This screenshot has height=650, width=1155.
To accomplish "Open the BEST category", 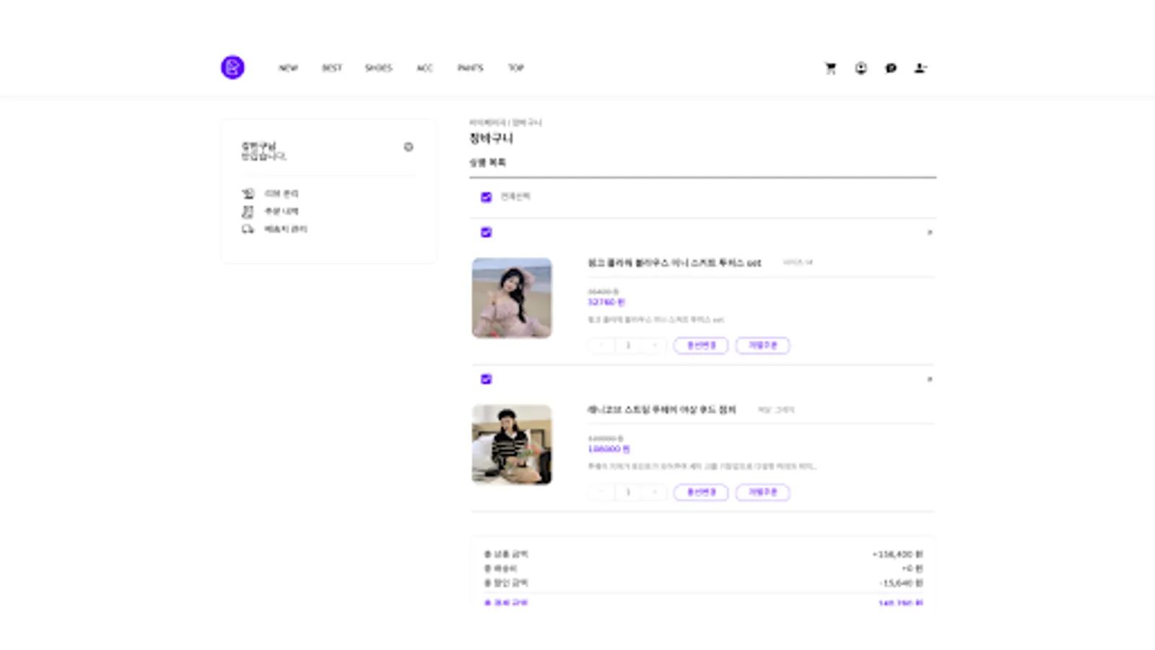I will [332, 68].
